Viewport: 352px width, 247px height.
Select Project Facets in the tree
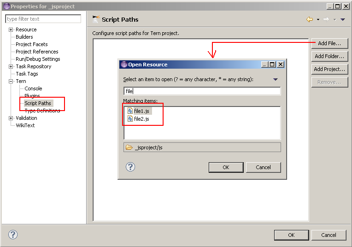tap(31, 44)
